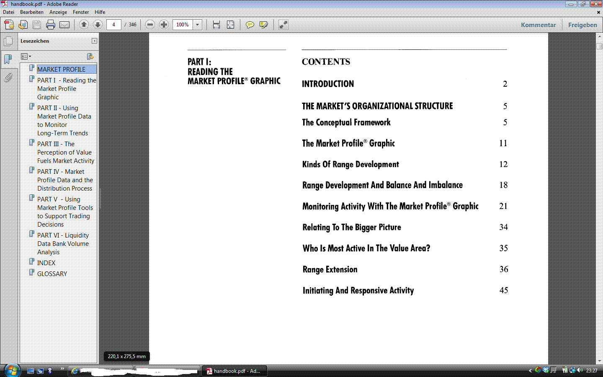Screen dimensions: 603x377
Task: Open PART V Market Profile Tools bookmark
Action: (65, 212)
